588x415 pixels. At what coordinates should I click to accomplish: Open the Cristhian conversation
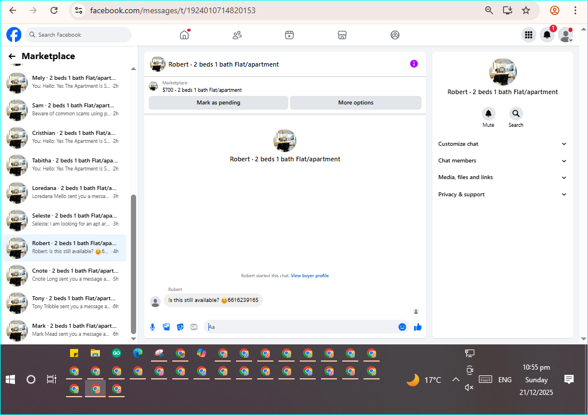pyautogui.click(x=64, y=138)
